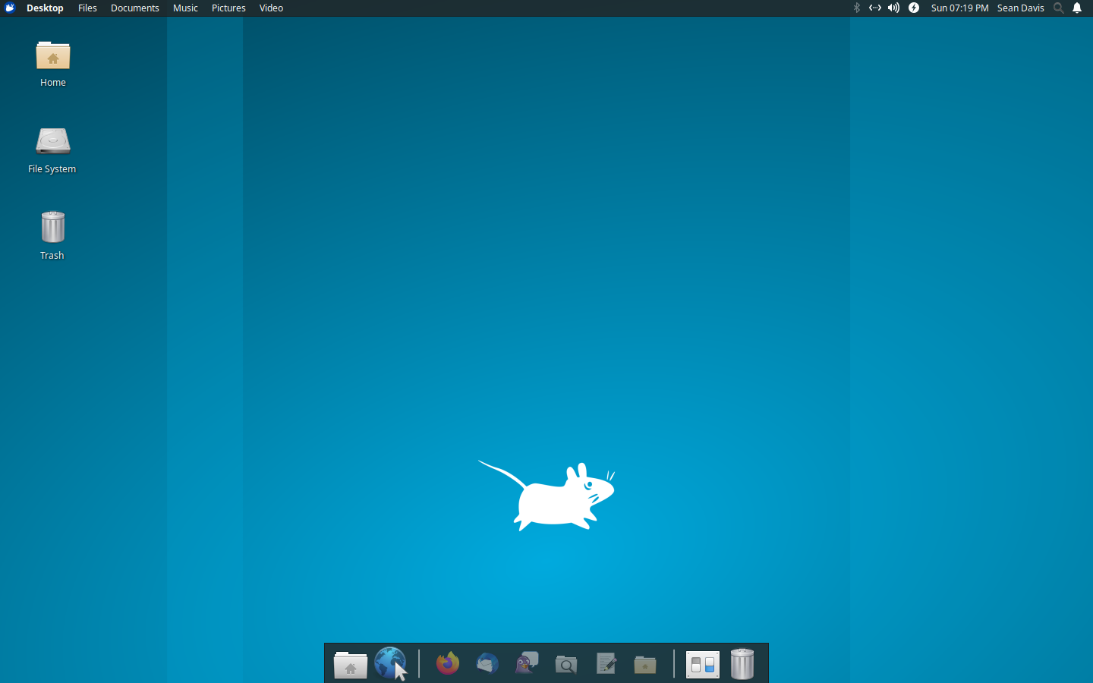Open the Trash icon in the dock
Viewport: 1093px width, 683px height.
742,664
